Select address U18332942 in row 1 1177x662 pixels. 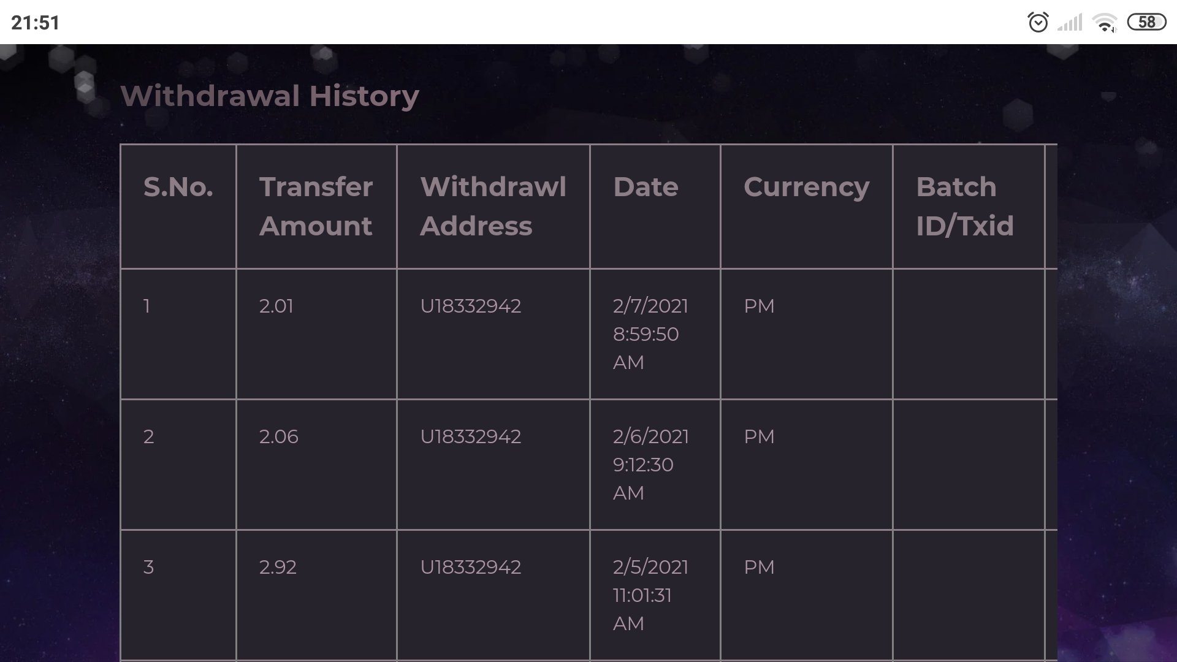(x=470, y=306)
